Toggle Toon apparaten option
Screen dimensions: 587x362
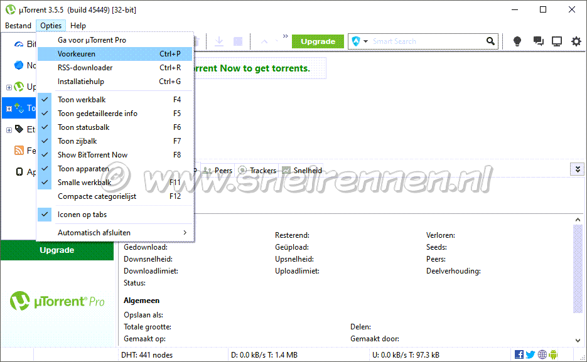[x=115, y=169]
